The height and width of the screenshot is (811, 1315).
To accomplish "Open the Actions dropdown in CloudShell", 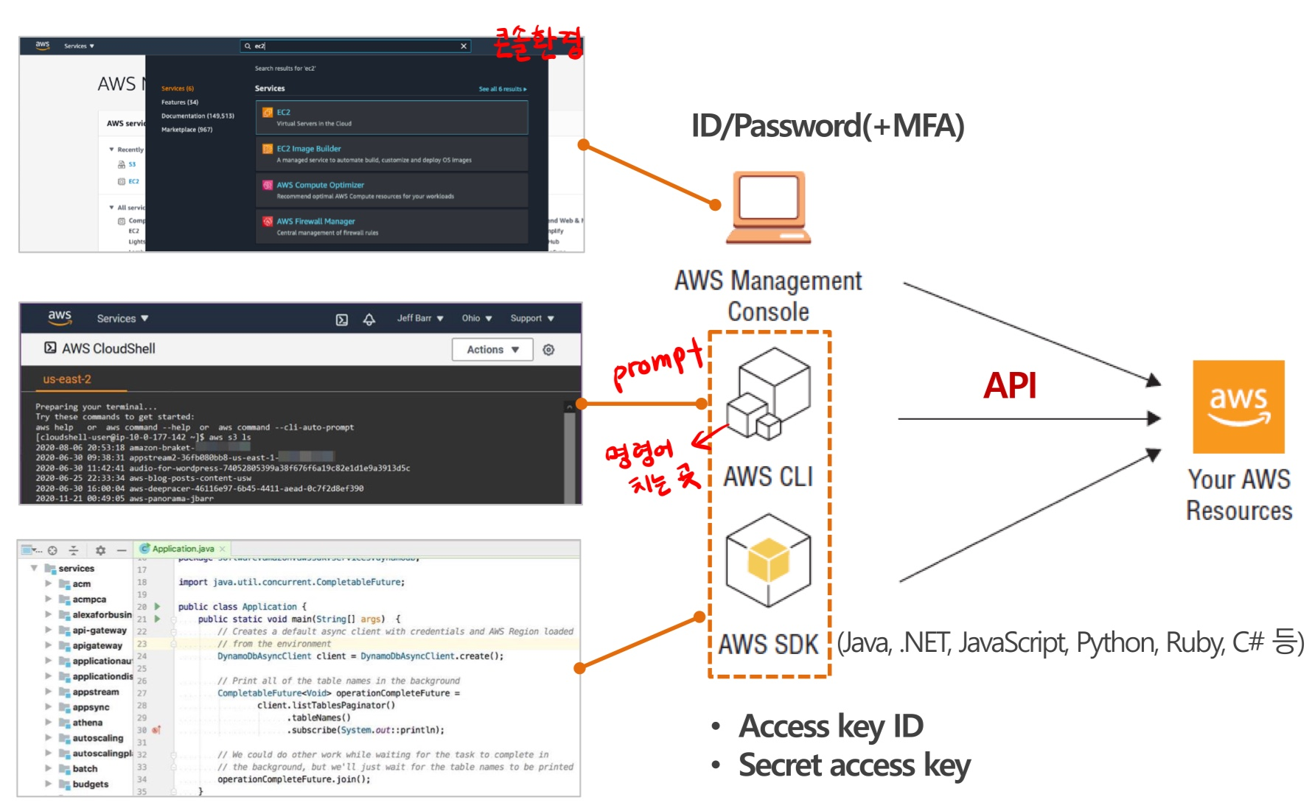I will point(492,350).
